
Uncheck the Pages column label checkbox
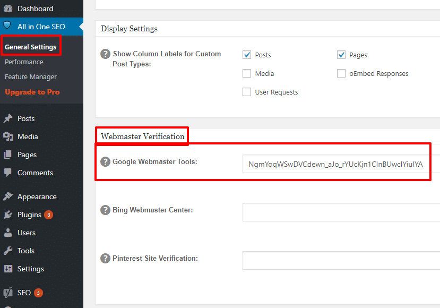[341, 55]
